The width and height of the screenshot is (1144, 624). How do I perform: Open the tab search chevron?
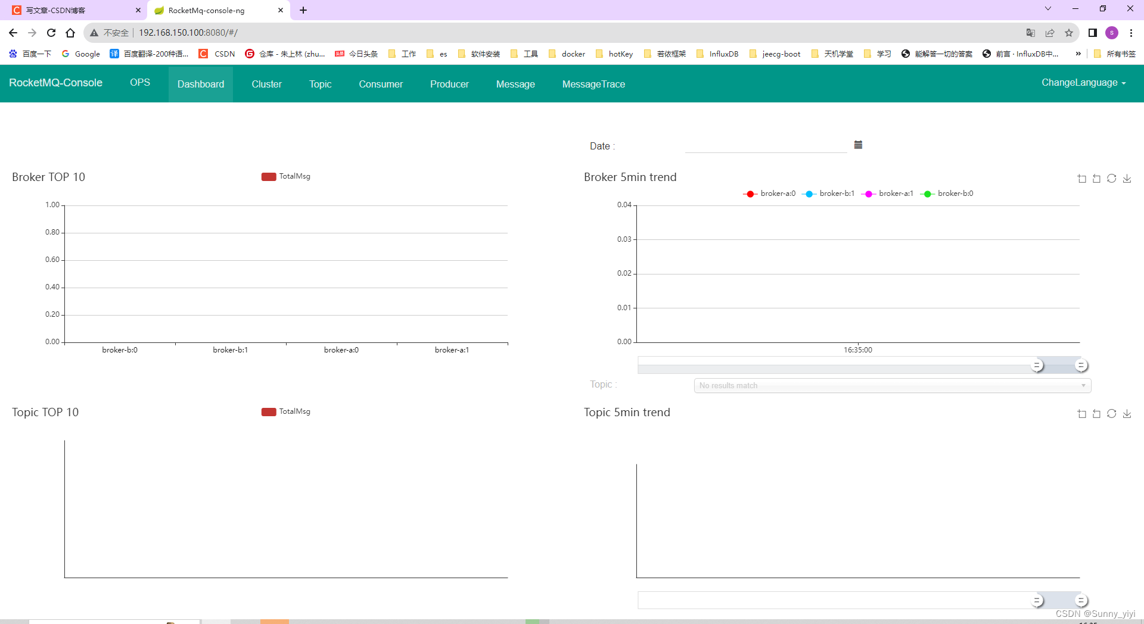1048,8
